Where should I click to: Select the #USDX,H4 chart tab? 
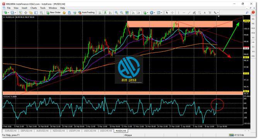click(x=121, y=131)
